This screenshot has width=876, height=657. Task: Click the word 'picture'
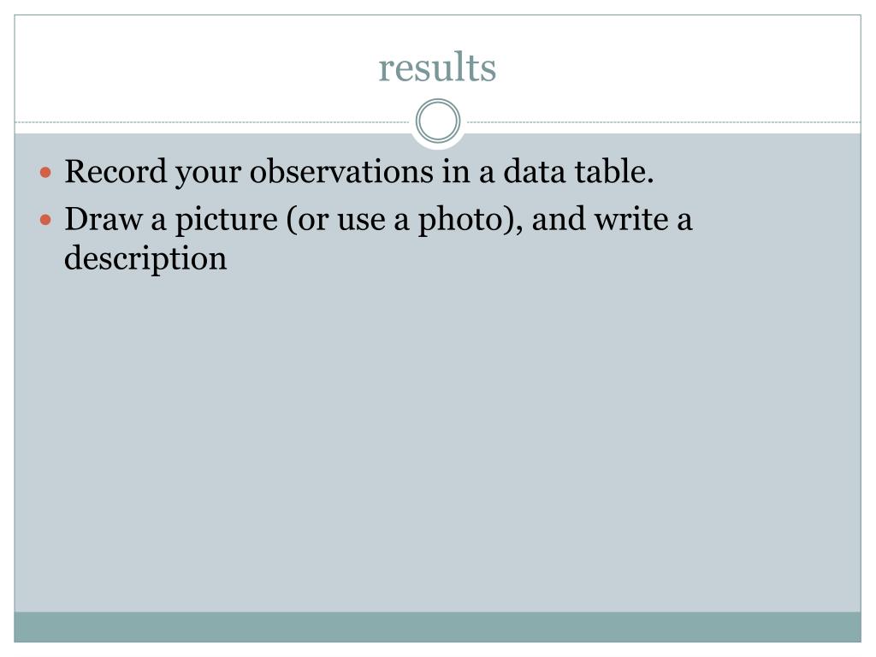click(x=226, y=220)
